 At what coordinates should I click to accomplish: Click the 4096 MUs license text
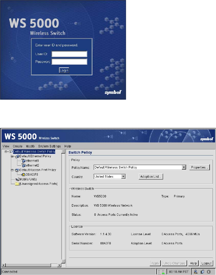click(x=192, y=234)
